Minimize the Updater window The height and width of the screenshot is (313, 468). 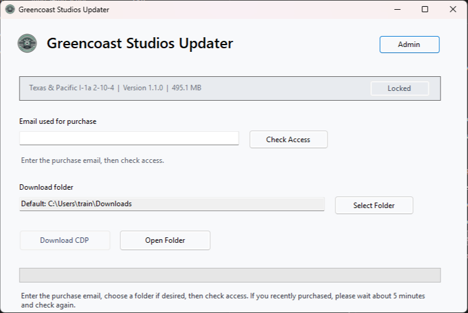[397, 9]
